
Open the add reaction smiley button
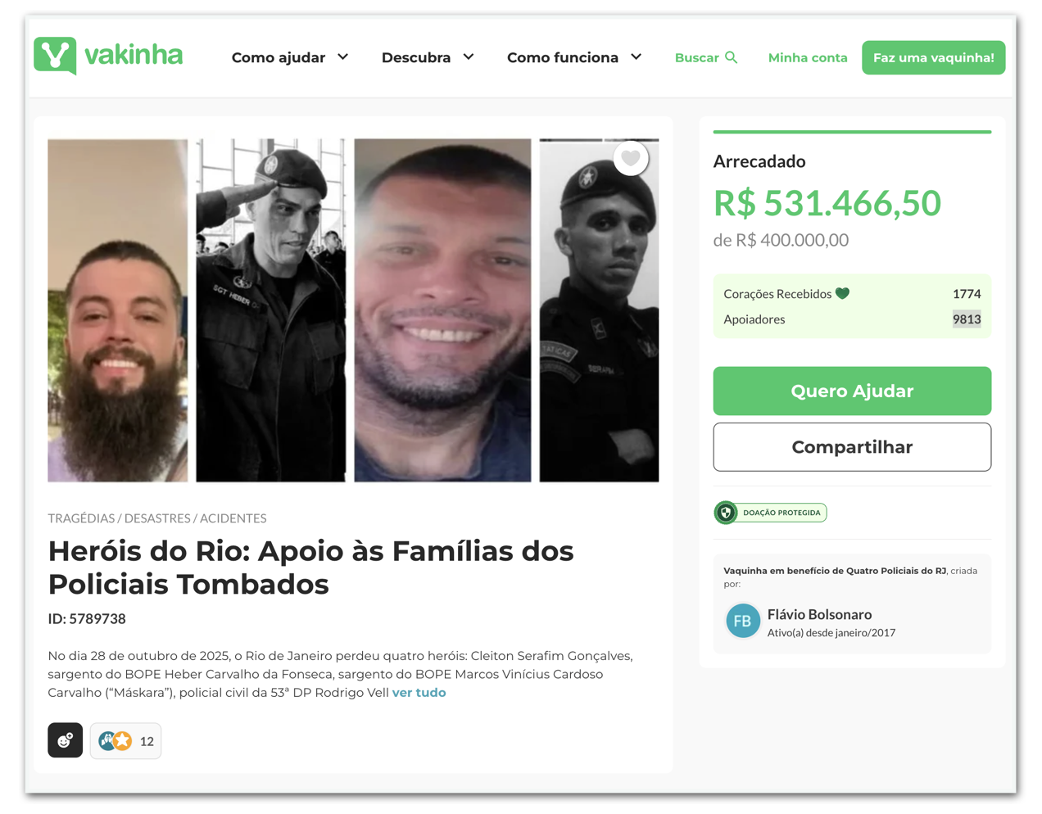point(66,740)
